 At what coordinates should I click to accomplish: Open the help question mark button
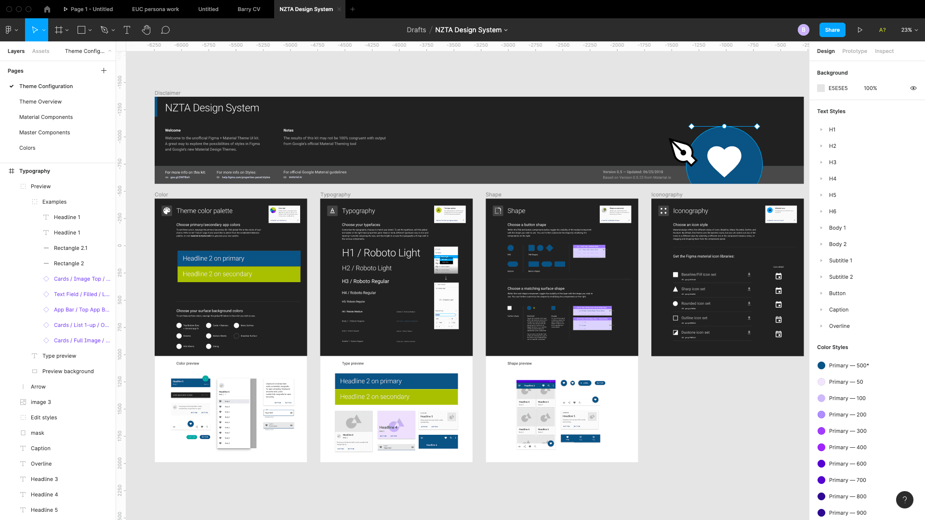[904, 500]
